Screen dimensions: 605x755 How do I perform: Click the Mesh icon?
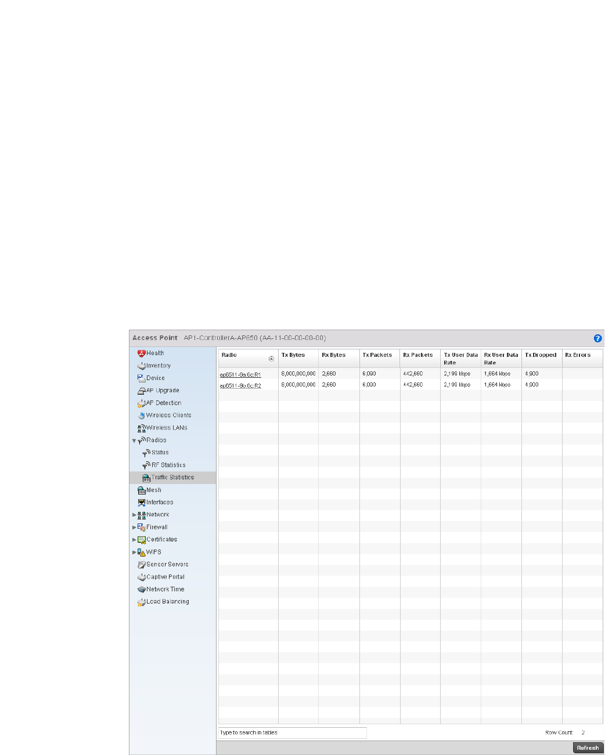(x=141, y=490)
